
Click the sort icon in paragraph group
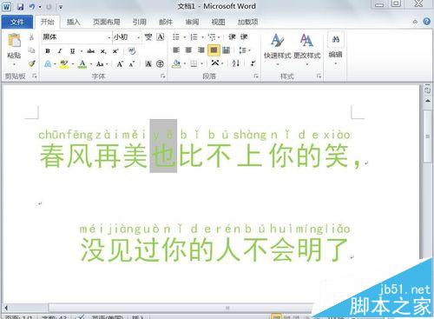pyautogui.click(x=236, y=63)
